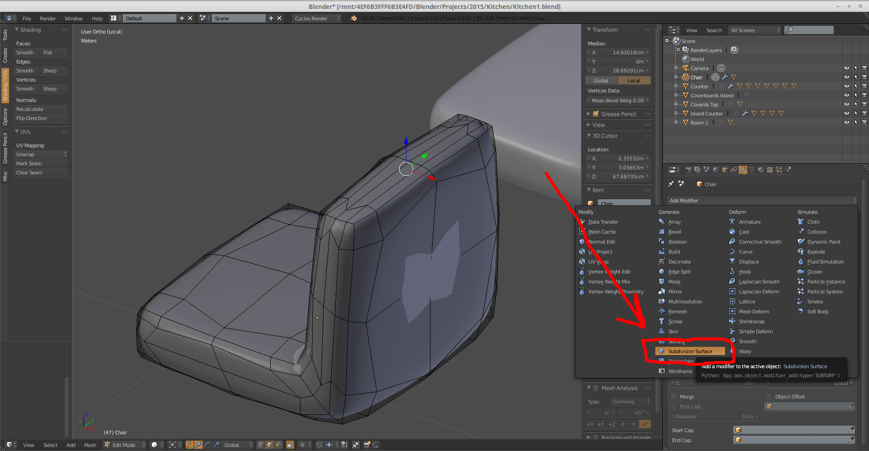The image size is (869, 451).
Task: Open the Object Constraints tab (chain-link icon)
Action: click(733, 169)
